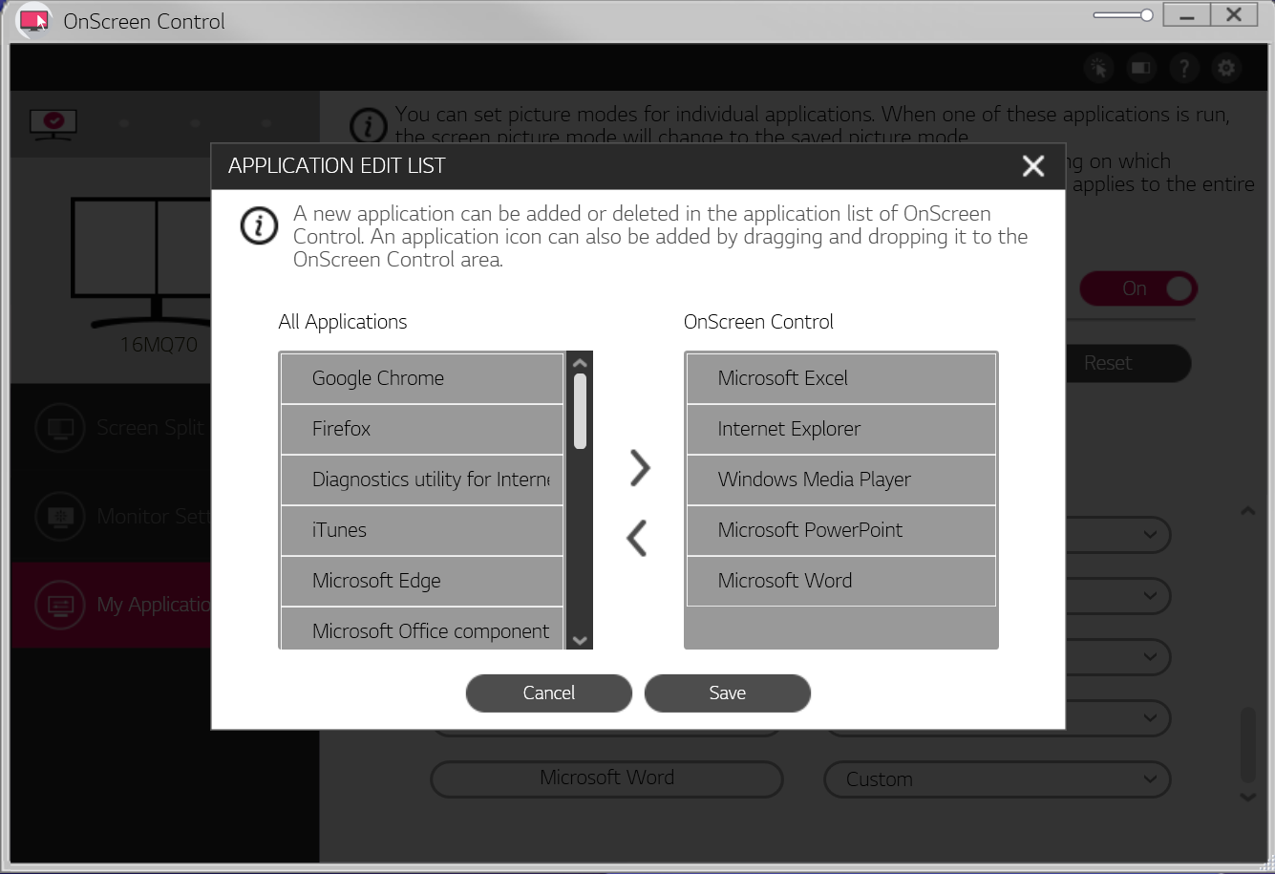Click the OnScreen Control app logo icon
1275x874 pixels.
coord(35,20)
